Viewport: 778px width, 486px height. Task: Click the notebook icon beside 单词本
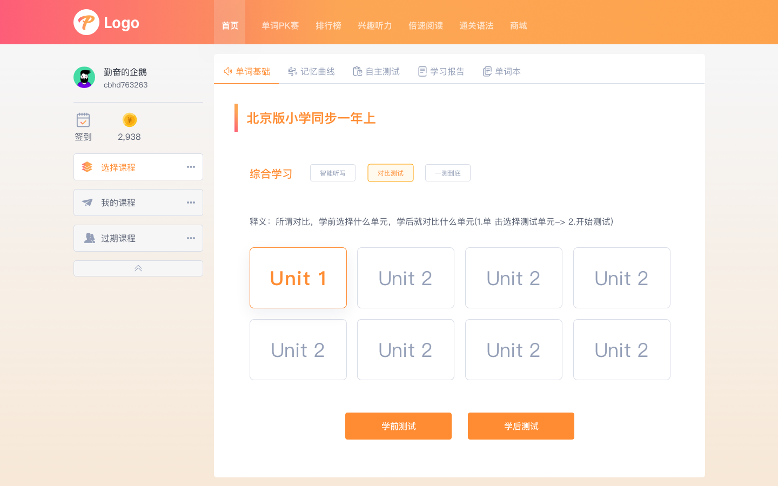487,71
